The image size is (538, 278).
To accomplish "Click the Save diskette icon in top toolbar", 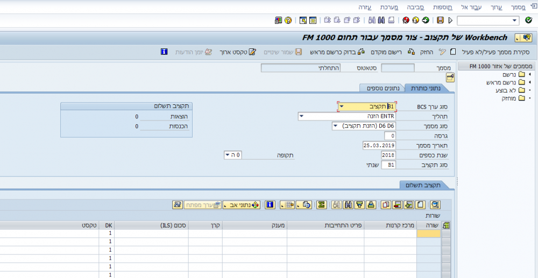I will [440, 20].
